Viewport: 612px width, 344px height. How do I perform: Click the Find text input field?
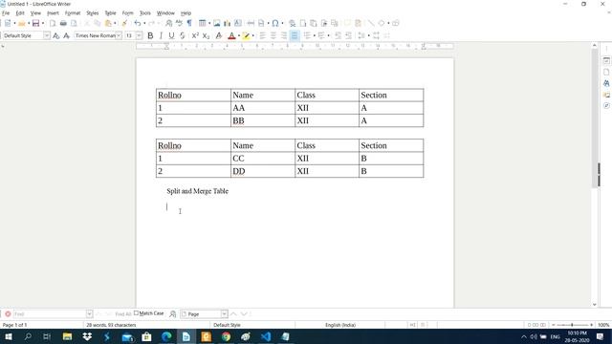tap(50, 314)
